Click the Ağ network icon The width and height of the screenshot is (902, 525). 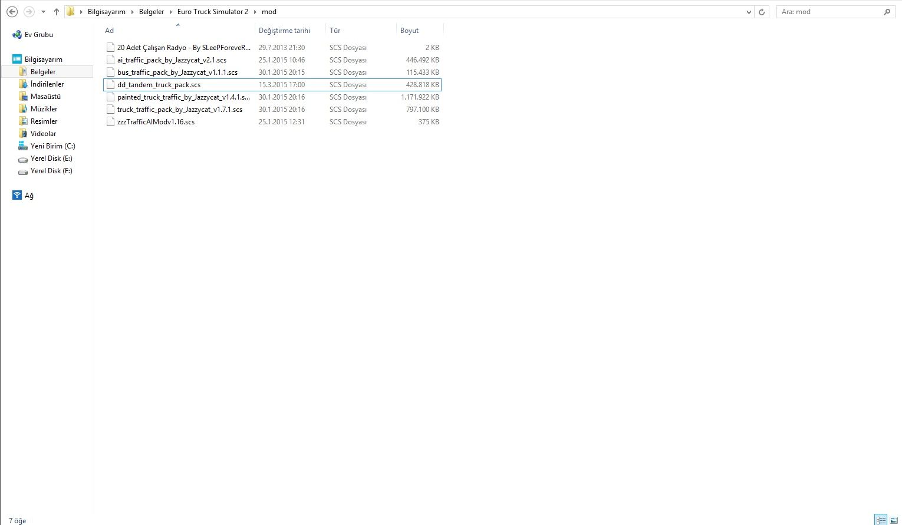17,196
